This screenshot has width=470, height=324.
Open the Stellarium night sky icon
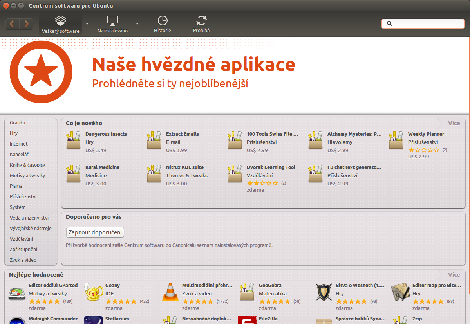(x=94, y=320)
